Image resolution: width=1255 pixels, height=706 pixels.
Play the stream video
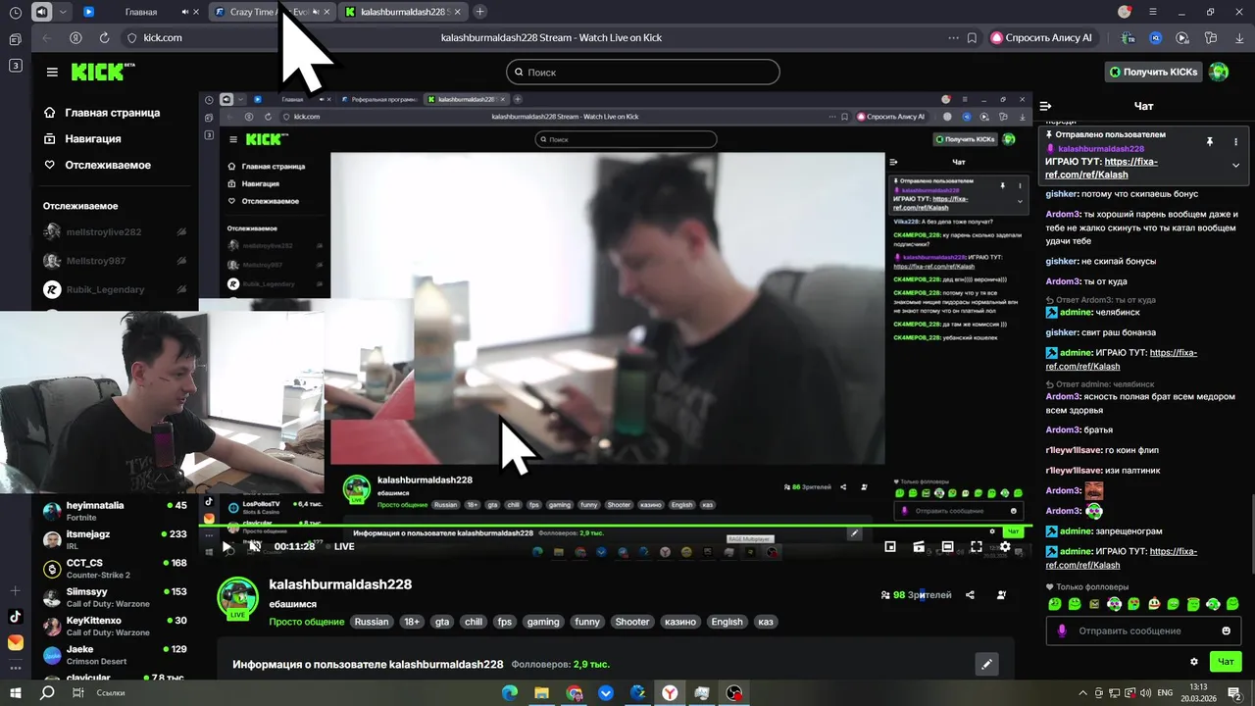click(x=226, y=546)
